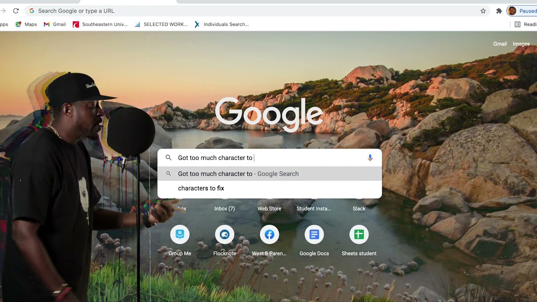Open the Individuals Search... bookmark
537x302 pixels.
click(x=222, y=24)
